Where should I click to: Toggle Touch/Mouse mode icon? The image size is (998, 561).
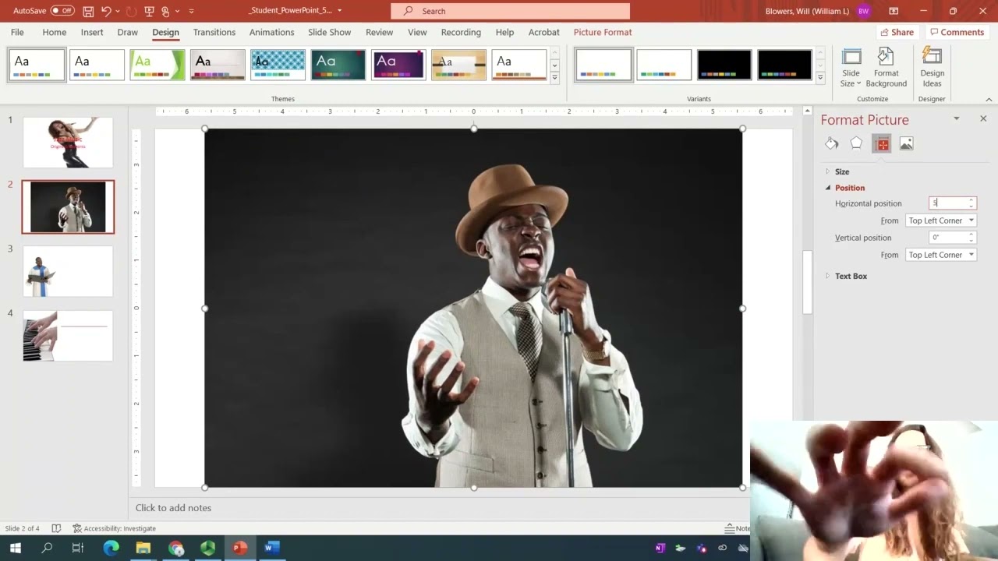[x=165, y=11]
